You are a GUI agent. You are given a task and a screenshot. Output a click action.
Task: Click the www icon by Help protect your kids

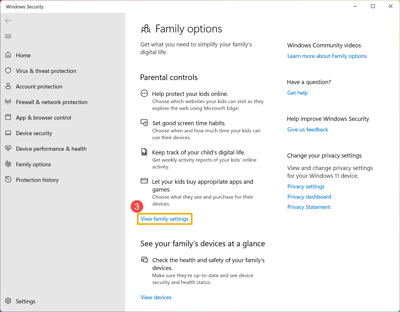click(144, 93)
